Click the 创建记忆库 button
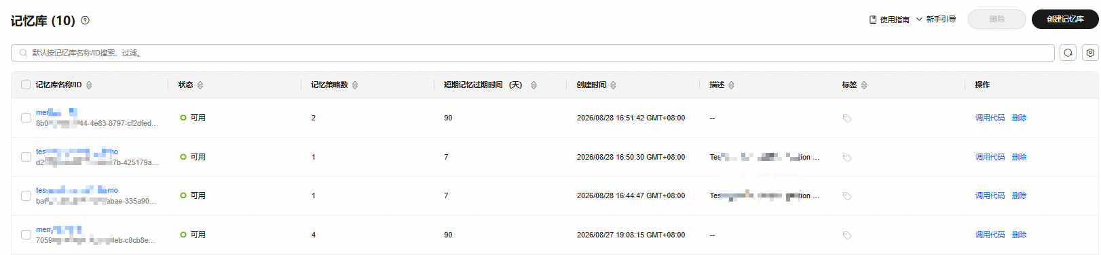 tap(1065, 20)
